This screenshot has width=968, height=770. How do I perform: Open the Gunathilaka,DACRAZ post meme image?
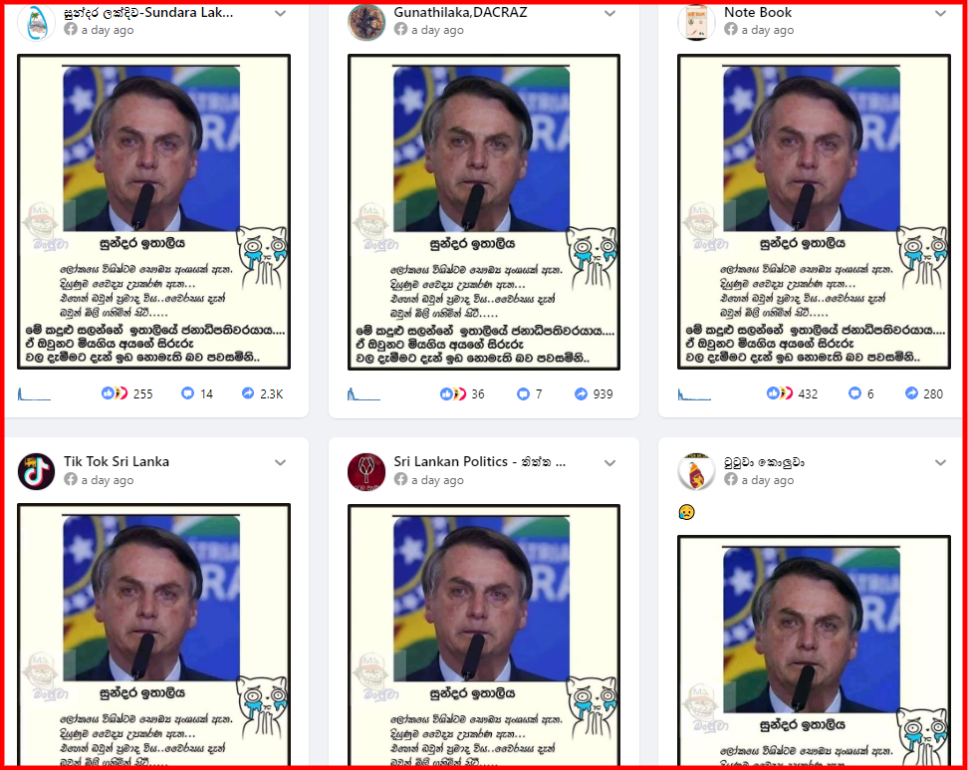(x=483, y=212)
